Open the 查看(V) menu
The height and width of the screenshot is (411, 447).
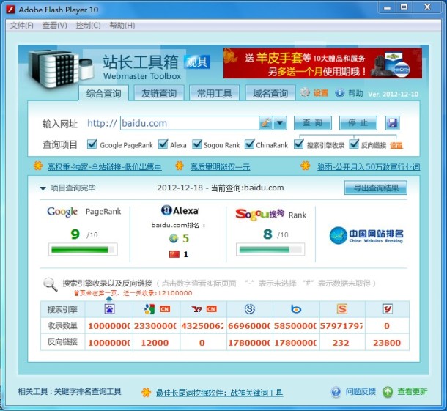tap(54, 26)
